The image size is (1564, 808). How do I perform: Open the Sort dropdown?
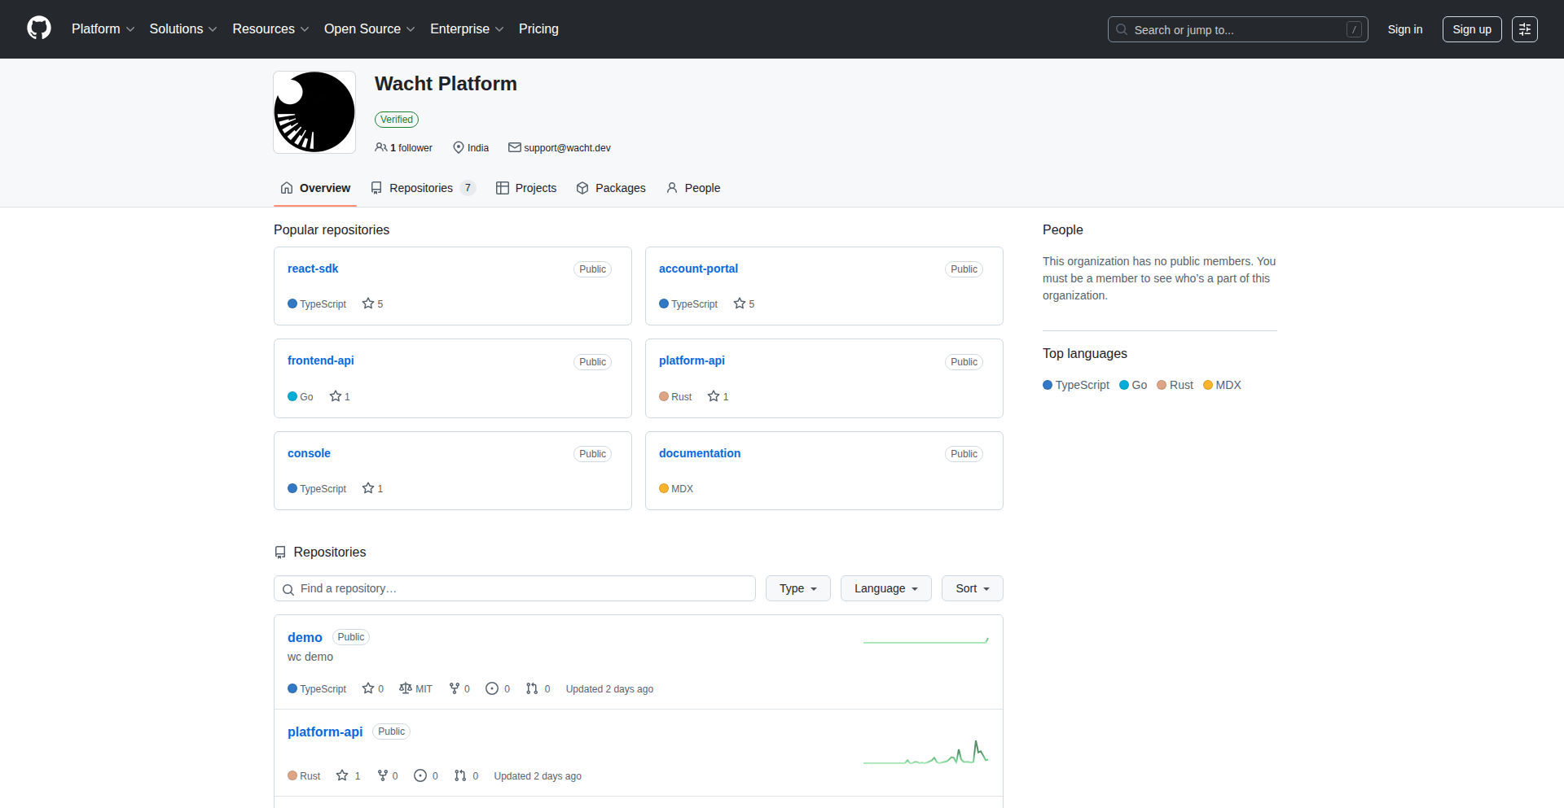[973, 588]
